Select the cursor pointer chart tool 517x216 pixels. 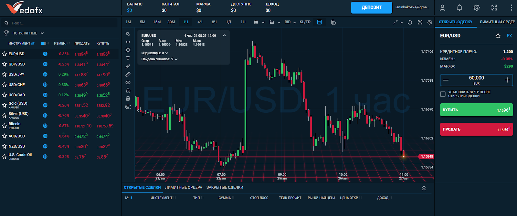tap(128, 34)
